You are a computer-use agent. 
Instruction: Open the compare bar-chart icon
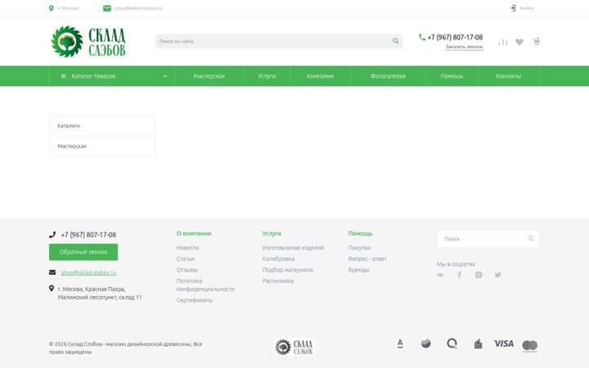point(503,42)
